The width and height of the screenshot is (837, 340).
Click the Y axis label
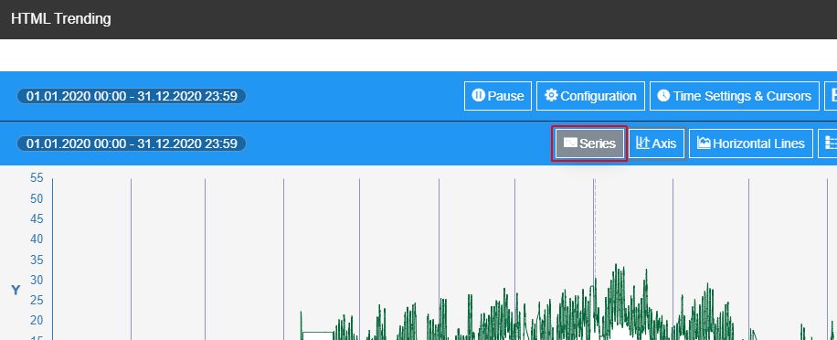16,290
